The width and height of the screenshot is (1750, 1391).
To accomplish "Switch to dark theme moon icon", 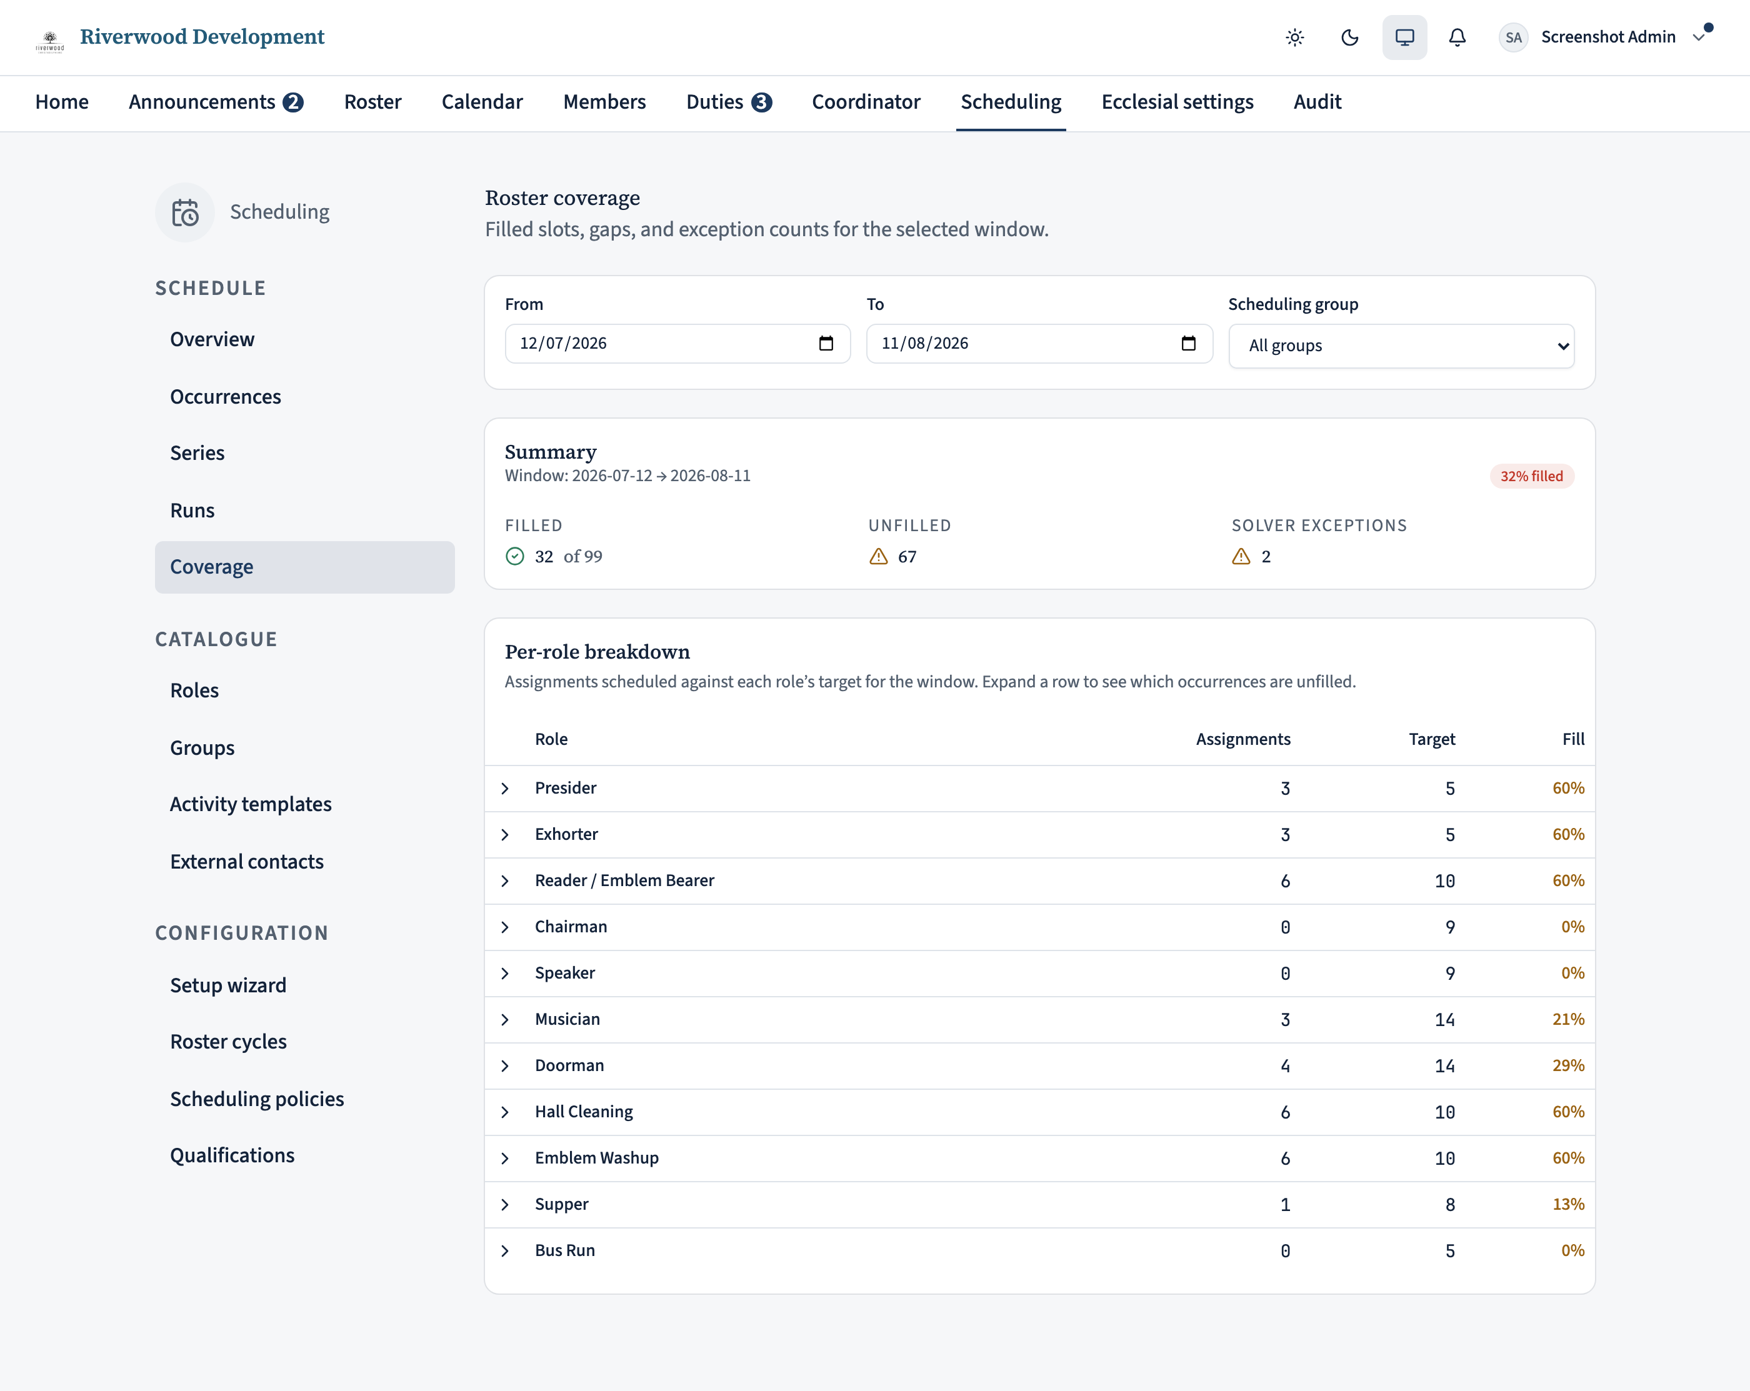I will coord(1349,37).
